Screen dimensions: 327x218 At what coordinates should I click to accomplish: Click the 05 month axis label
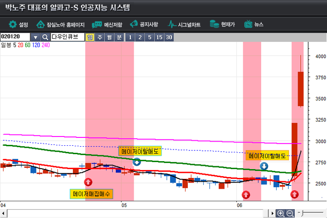tap(124, 205)
